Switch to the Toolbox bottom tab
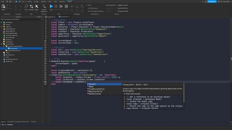 pyautogui.click(x=34, y=122)
